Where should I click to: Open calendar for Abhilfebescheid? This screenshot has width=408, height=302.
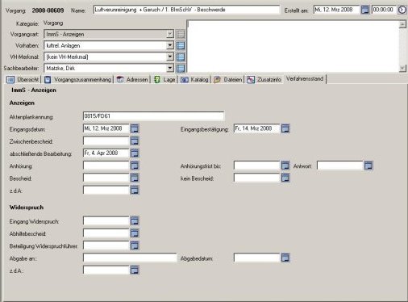[135, 233]
